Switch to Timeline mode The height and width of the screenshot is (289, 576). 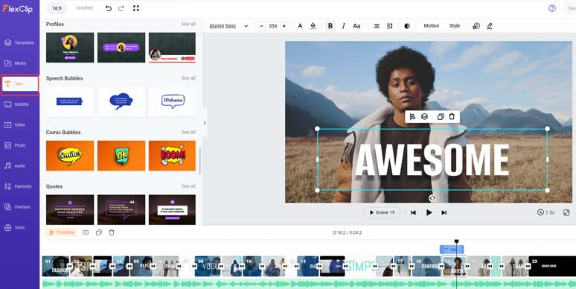pyautogui.click(x=62, y=232)
